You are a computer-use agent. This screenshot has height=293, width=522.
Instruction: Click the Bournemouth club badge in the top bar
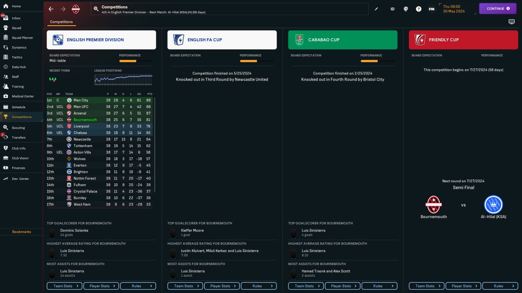(x=76, y=9)
